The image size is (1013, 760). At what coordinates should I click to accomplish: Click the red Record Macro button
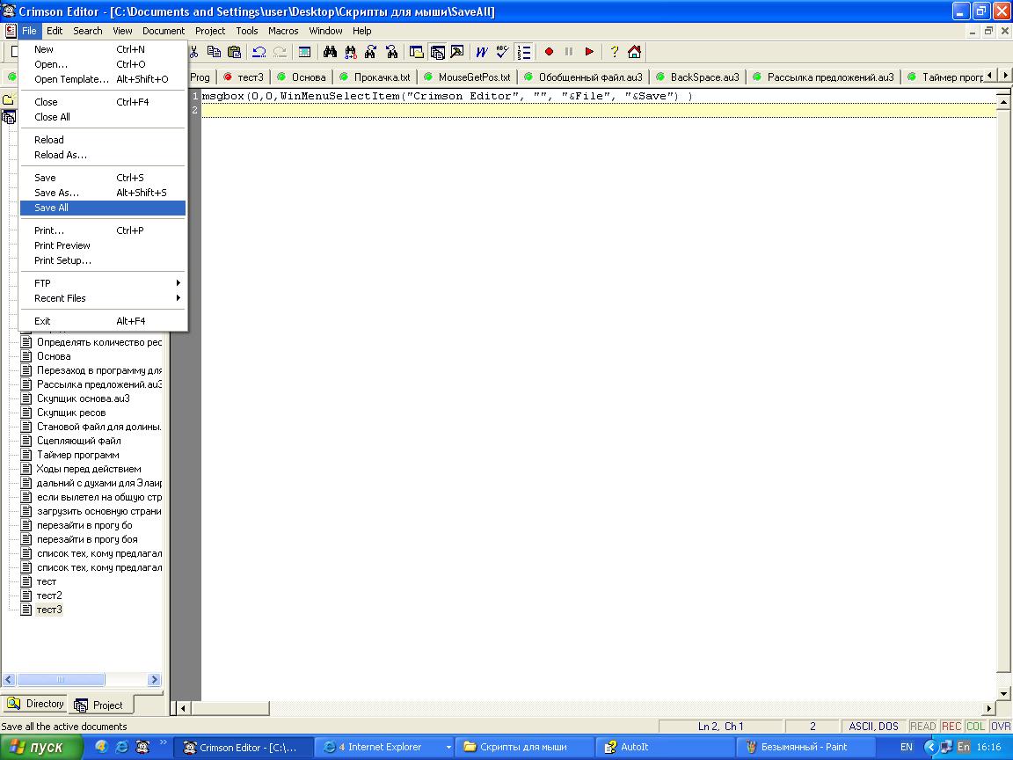coord(549,52)
